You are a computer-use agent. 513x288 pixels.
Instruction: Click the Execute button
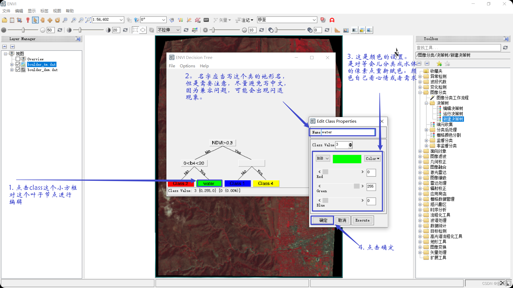tap(362, 221)
